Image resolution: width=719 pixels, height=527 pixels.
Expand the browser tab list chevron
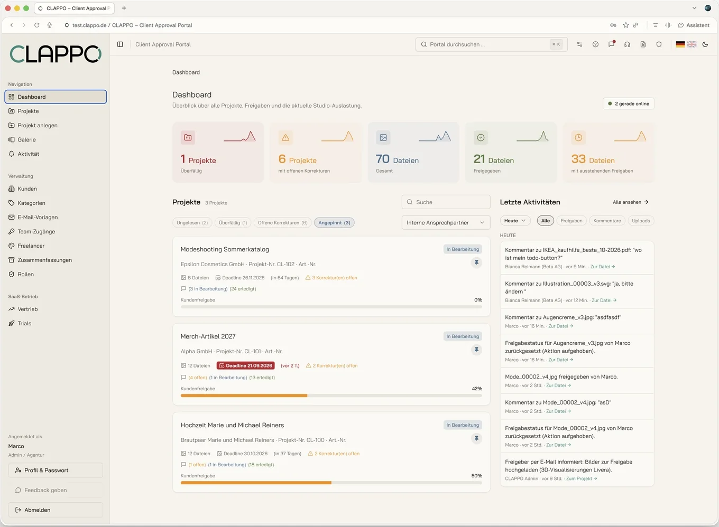point(694,8)
